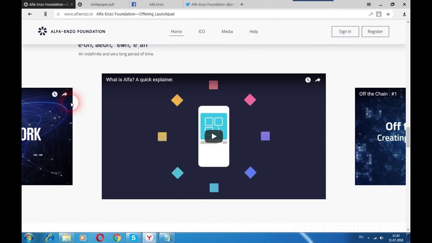Switch to the whitepaper.pdf tab
Viewport: 432px width, 243px height.
pyautogui.click(x=102, y=4)
